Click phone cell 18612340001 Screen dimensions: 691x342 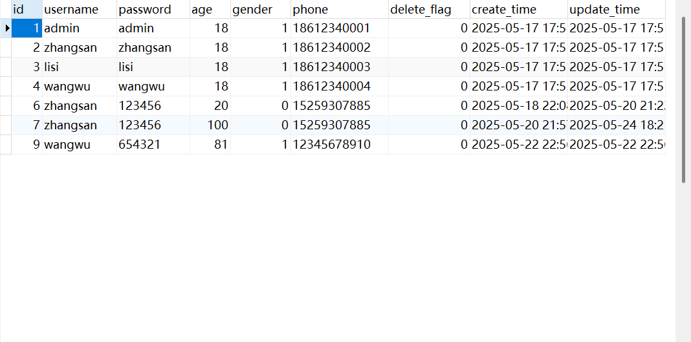click(339, 28)
